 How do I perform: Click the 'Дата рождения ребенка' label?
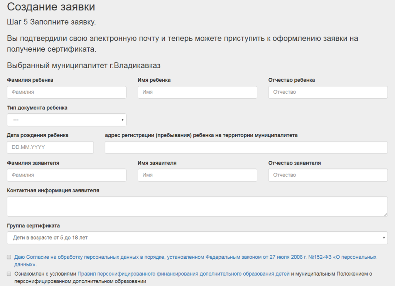pos(38,135)
